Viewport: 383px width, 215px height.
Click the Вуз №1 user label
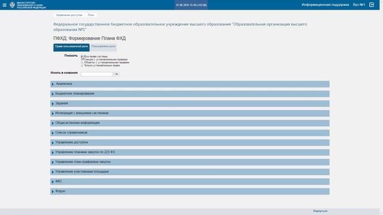coord(359,5)
